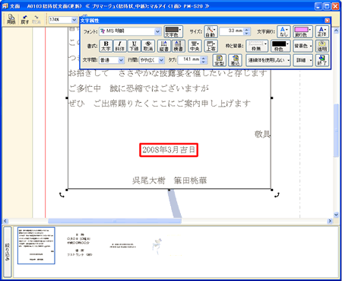The width and height of the screenshot is (342, 281).
Task: Open the pink 飾り色 decoration color swatch
Action: [302, 31]
